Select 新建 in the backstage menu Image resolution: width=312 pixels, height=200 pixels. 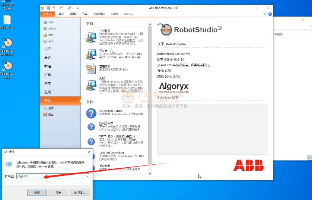(x=48, y=66)
